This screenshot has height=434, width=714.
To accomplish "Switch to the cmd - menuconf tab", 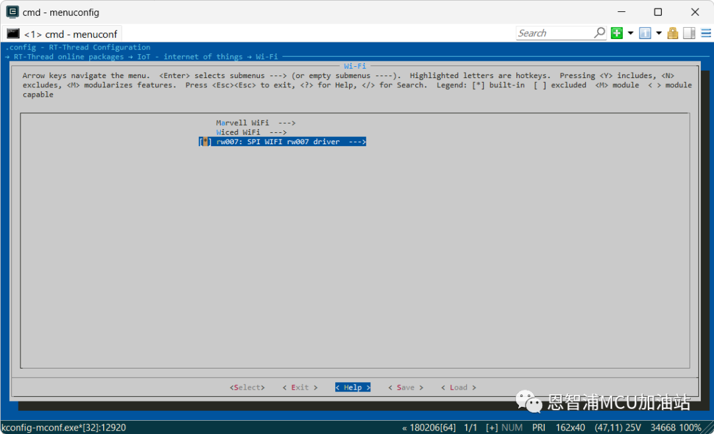I will pyautogui.click(x=71, y=34).
